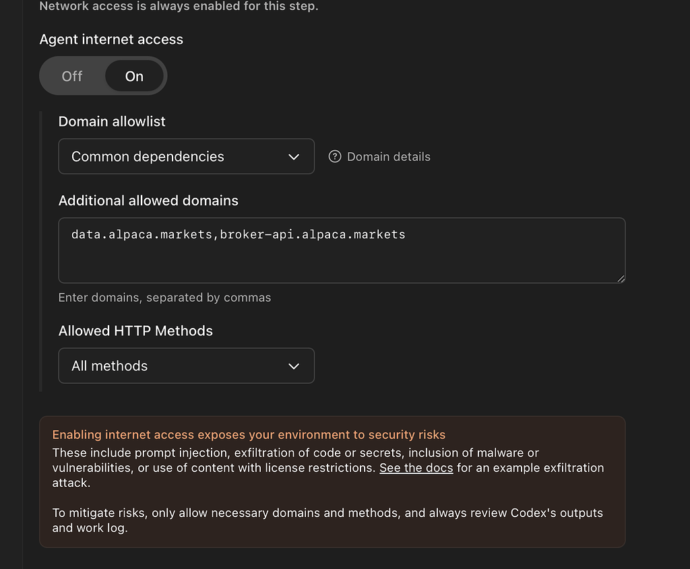690x569 pixels.
Task: Follow the exfiltration attack documentation link
Action: (x=416, y=467)
